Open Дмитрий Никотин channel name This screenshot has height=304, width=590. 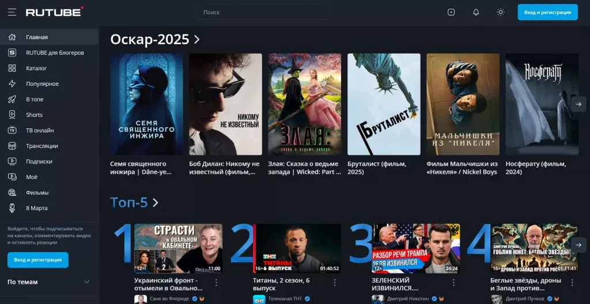coord(408,299)
